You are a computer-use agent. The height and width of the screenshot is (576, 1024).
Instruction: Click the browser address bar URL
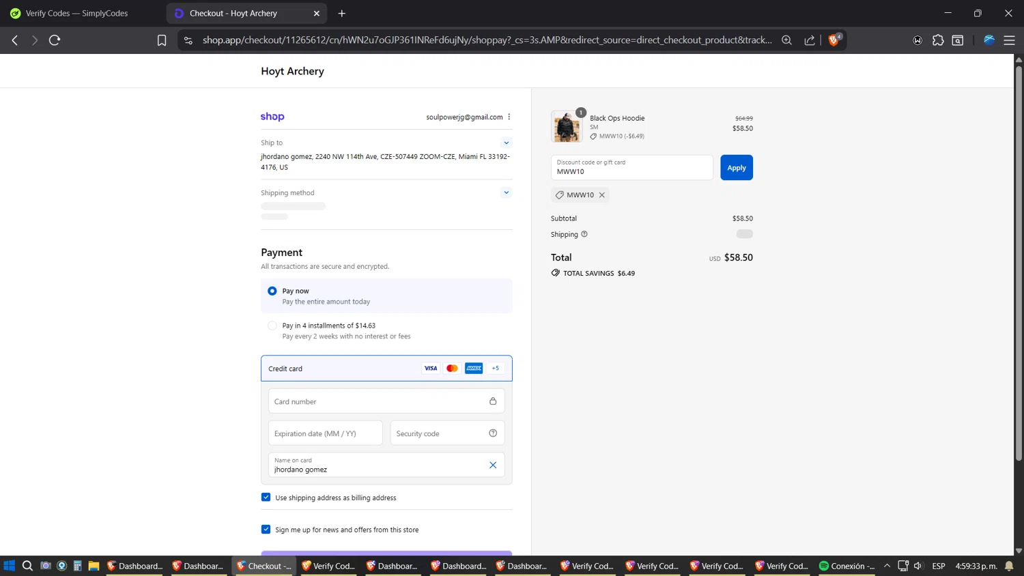pyautogui.click(x=487, y=40)
